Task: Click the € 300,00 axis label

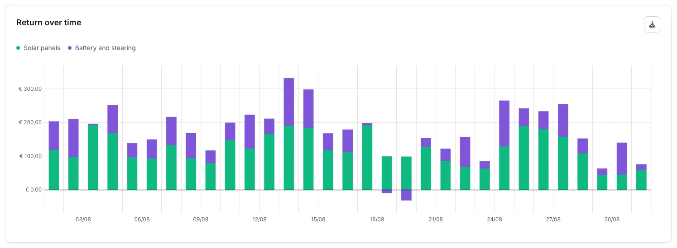Action: (30, 89)
